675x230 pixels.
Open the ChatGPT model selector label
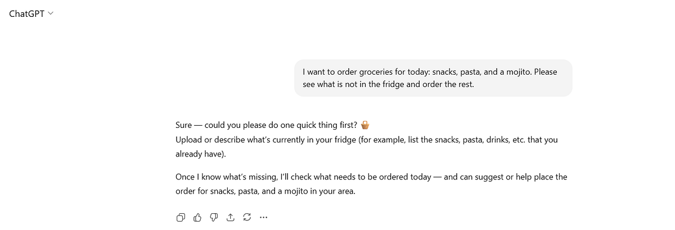coord(27,13)
